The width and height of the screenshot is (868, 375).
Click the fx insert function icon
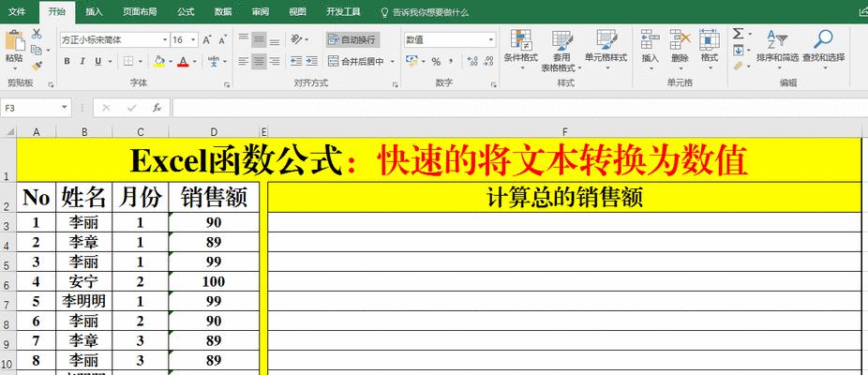tap(157, 108)
